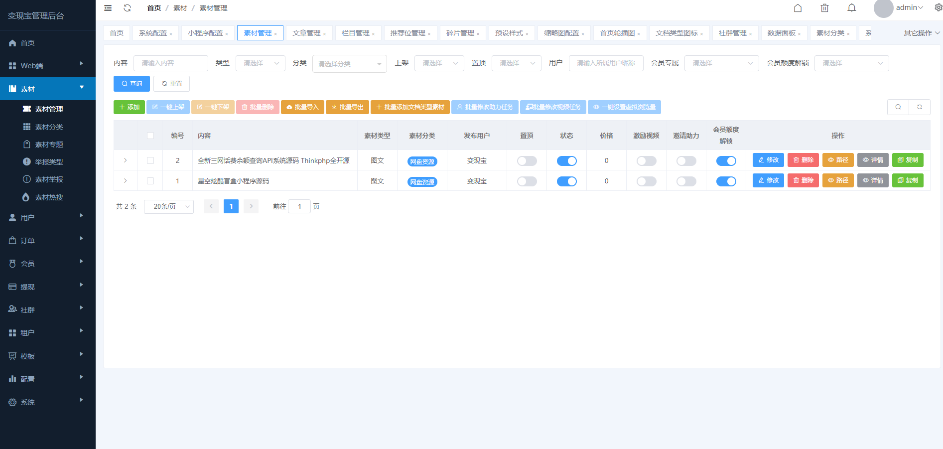The height and width of the screenshot is (449, 943).
Task: Open the settings gear icon top right
Action: 938,7
